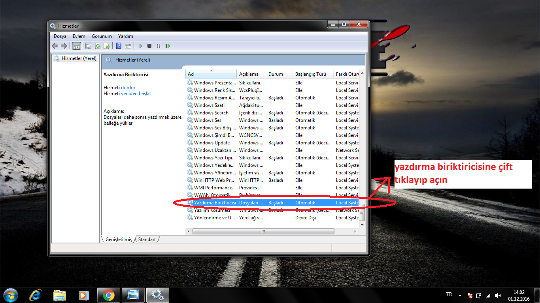Image resolution: width=540 pixels, height=303 pixels.
Task: Click the Export List toolbar icon
Action: [x=106, y=46]
